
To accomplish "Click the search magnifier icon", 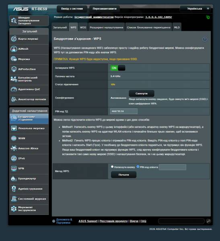I will point(208,221).
